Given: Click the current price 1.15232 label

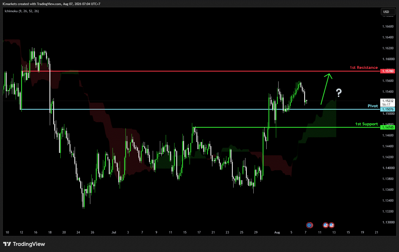Looking at the screenshot, I should click(387, 101).
